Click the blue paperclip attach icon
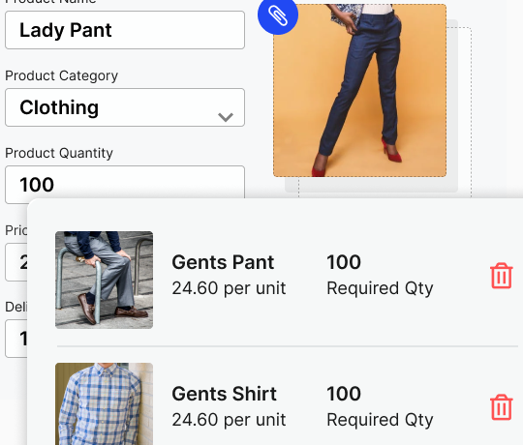 [278, 15]
